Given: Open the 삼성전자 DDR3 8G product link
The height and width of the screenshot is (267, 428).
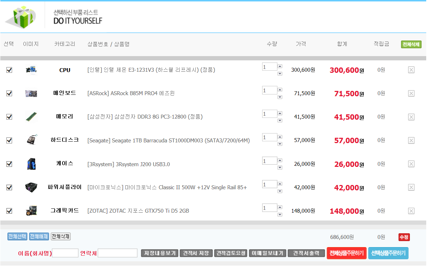Looking at the screenshot, I should pyautogui.click(x=145, y=117).
